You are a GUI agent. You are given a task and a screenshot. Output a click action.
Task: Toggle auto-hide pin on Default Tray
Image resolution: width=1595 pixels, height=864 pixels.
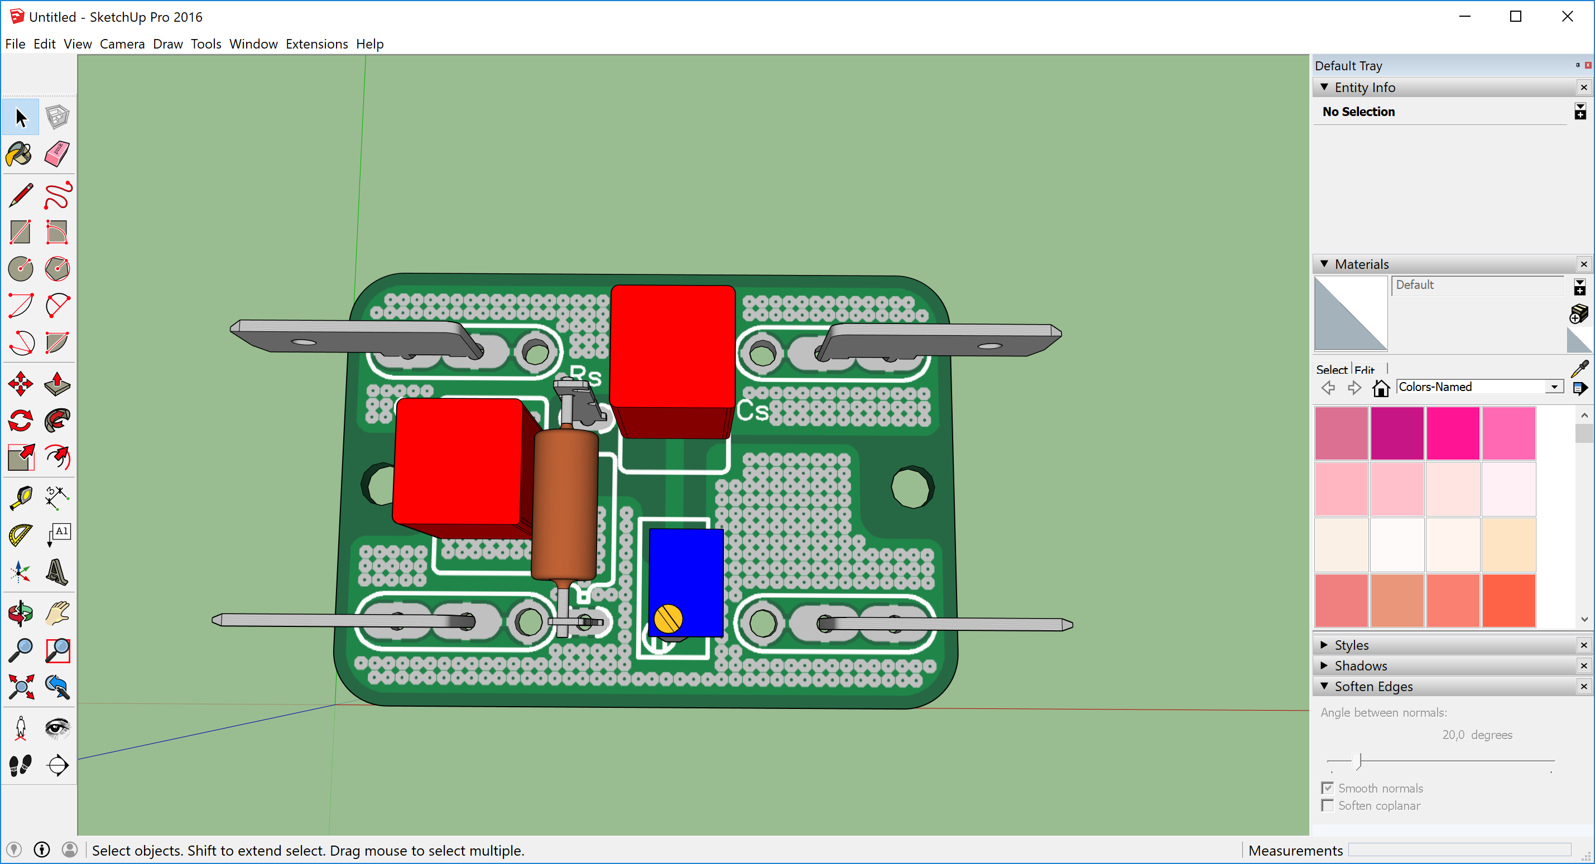tap(1577, 65)
